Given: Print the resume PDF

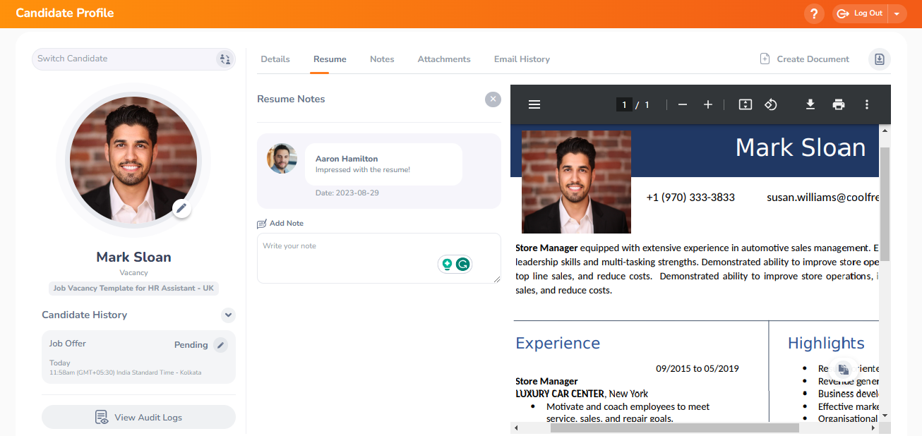Looking at the screenshot, I should click(839, 104).
